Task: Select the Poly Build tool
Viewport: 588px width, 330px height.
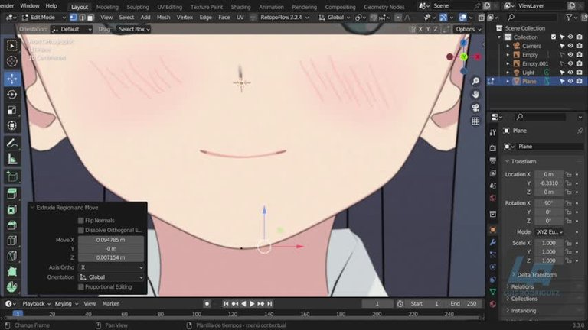Action: click(12, 271)
